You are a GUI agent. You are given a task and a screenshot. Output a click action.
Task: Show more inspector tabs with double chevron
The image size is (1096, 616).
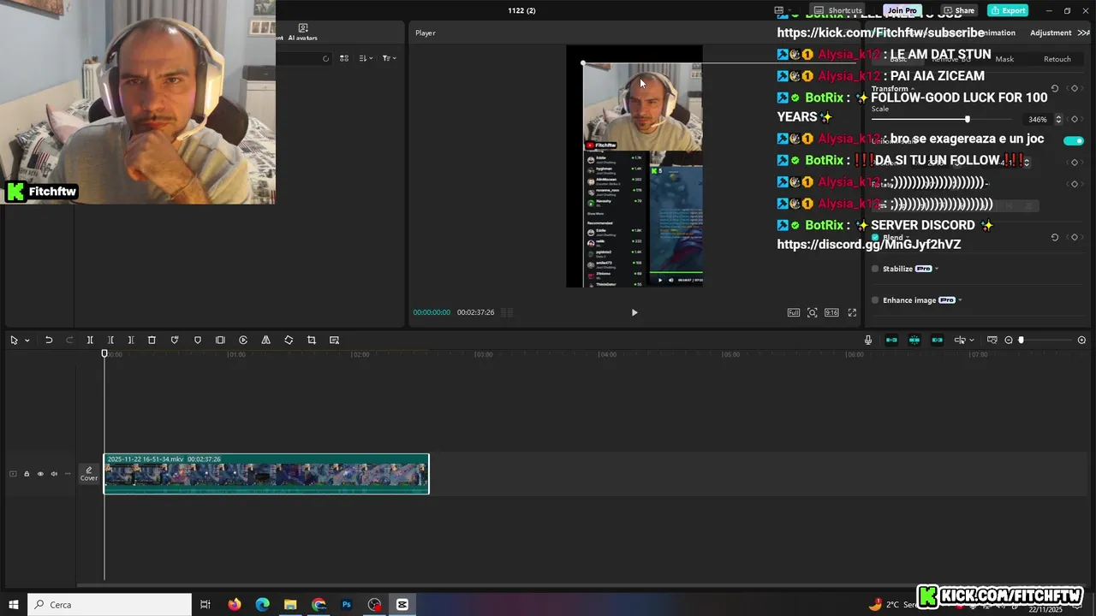pos(1083,33)
